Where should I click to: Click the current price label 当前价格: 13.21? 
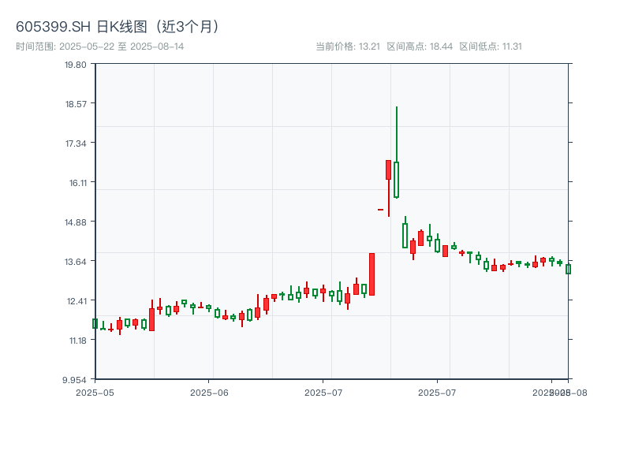pos(348,47)
